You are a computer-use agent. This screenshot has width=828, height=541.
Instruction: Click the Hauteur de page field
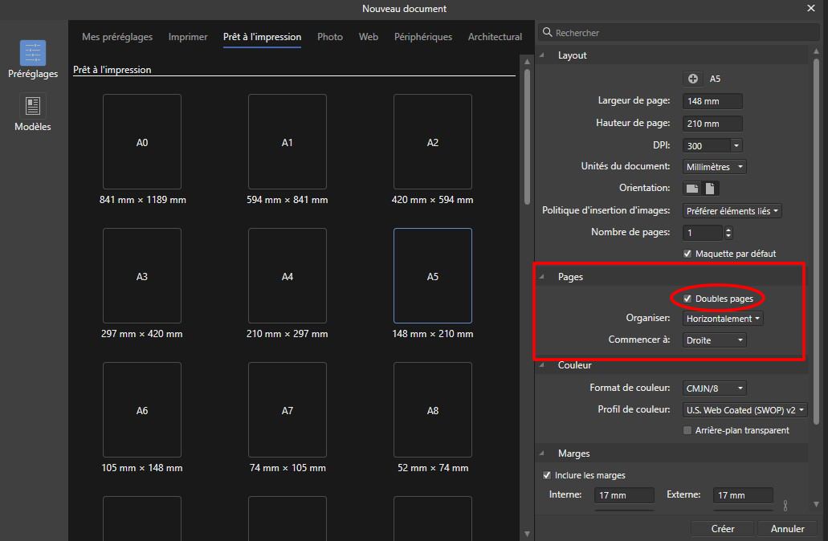pyautogui.click(x=712, y=124)
